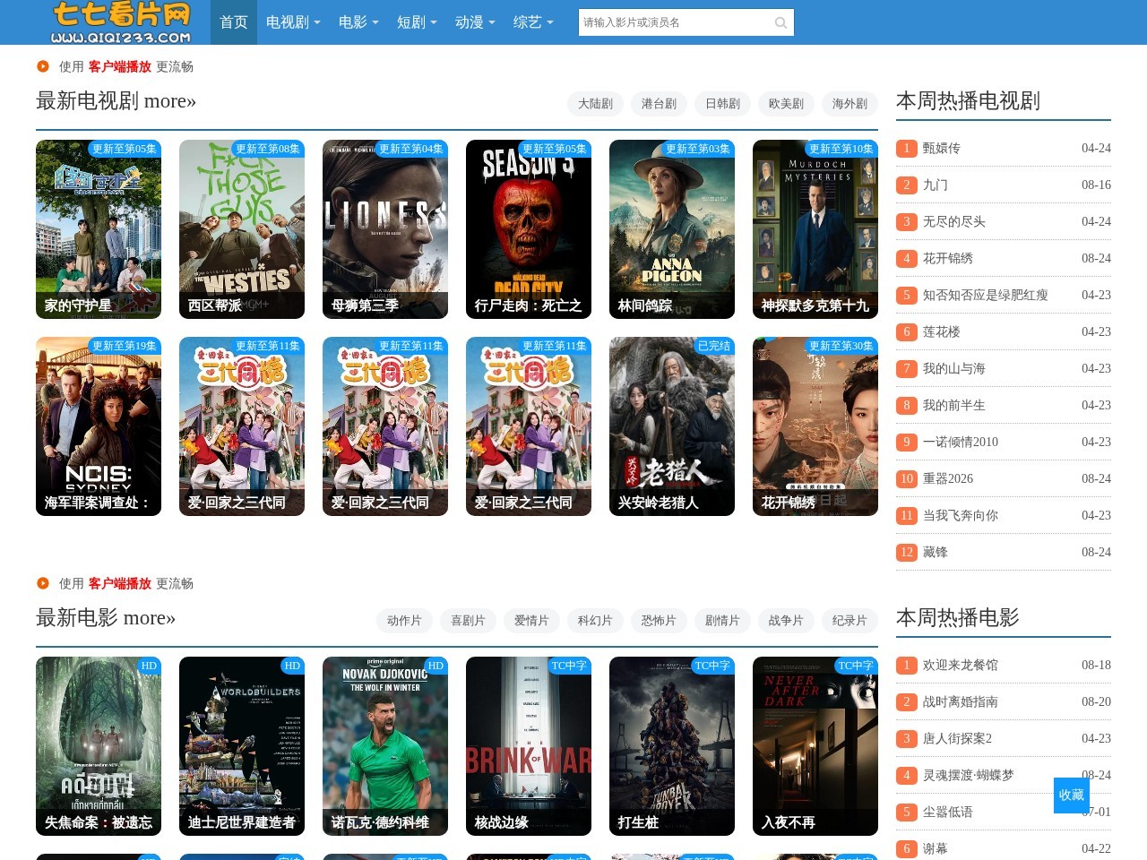This screenshot has height=860, width=1147.
Task: Expand the 动漫 dropdown menu
Action: [475, 22]
